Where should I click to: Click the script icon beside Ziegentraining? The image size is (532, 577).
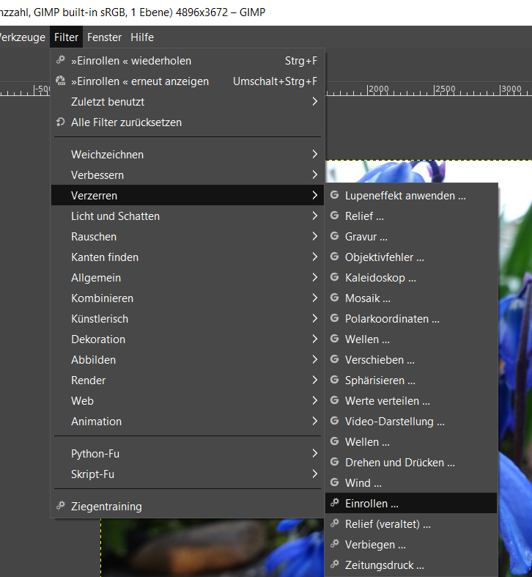[61, 507]
